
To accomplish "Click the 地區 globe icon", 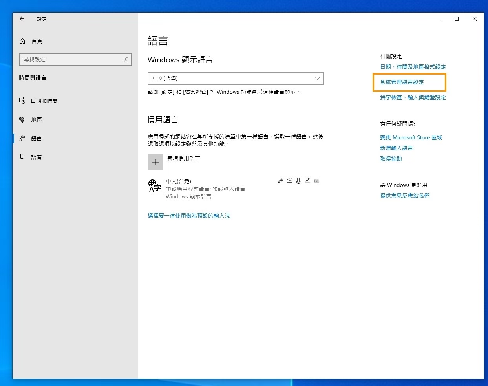I will (x=22, y=120).
